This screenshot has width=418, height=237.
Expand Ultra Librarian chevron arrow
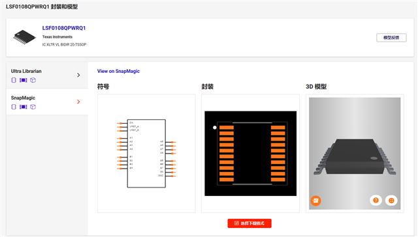[78, 75]
